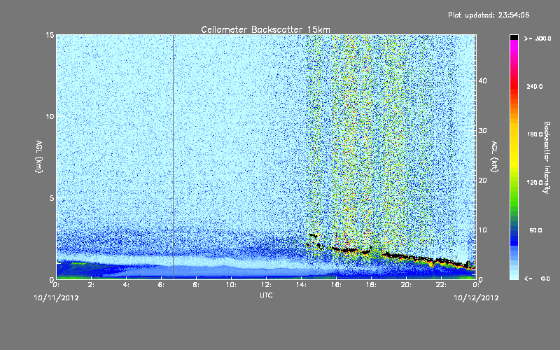Click the '>= 300.0' colorbar maximum label
Image resolution: width=560 pixels, height=350 pixels.
[538, 38]
